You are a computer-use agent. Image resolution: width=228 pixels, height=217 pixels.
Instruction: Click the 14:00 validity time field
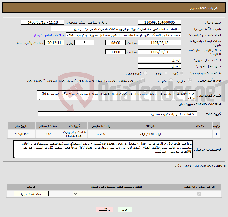[116, 52]
